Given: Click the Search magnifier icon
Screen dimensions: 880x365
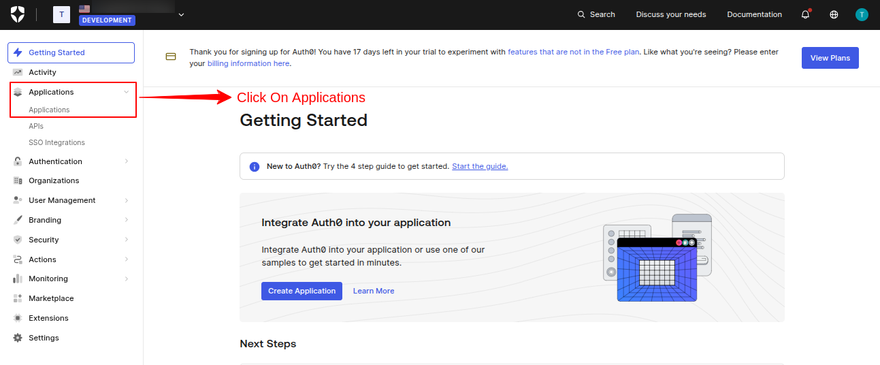Looking at the screenshot, I should point(581,14).
